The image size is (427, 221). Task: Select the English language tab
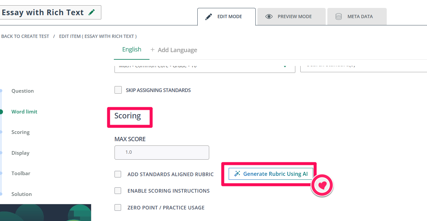pyautogui.click(x=132, y=49)
